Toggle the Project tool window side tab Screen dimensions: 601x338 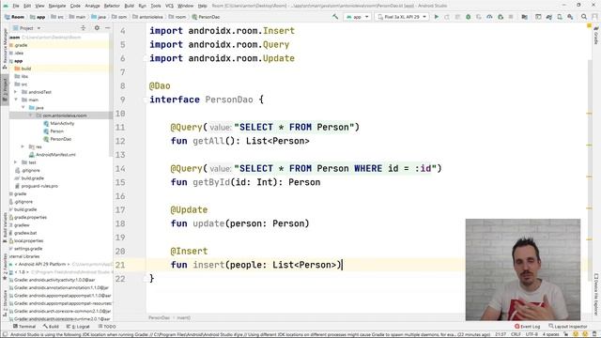5,90
